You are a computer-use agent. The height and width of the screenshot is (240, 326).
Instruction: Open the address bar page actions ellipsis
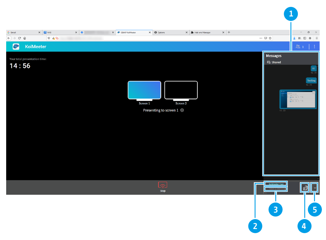pos(261,38)
